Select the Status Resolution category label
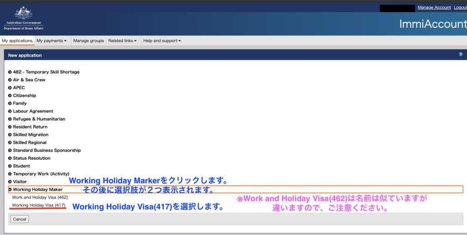467x235 pixels. click(31, 158)
